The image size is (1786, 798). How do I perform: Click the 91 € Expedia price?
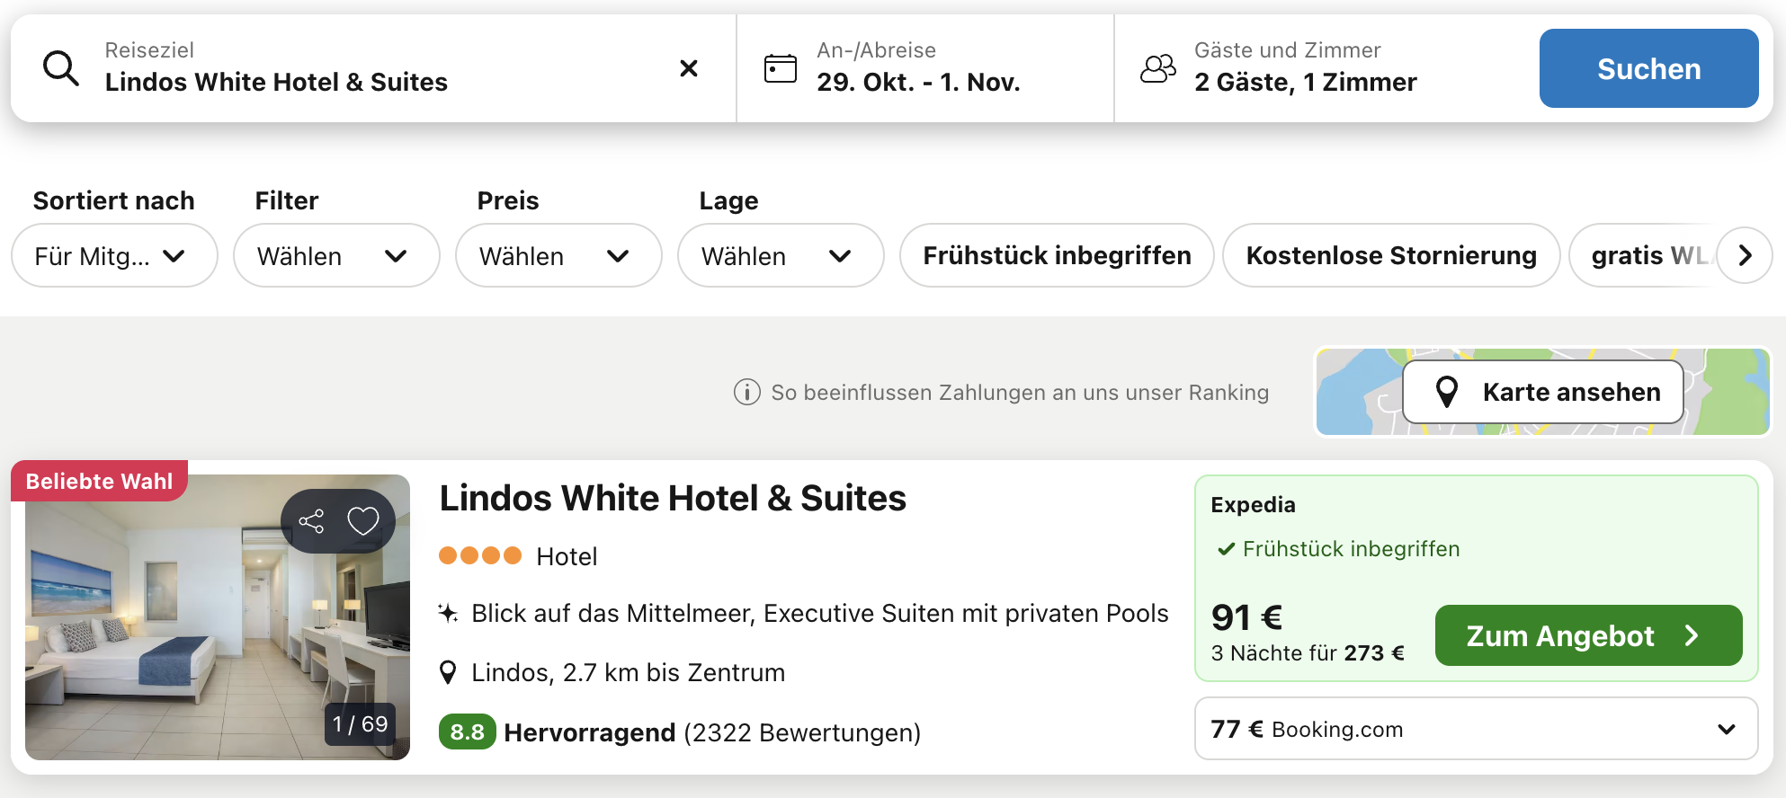pyautogui.click(x=1246, y=617)
